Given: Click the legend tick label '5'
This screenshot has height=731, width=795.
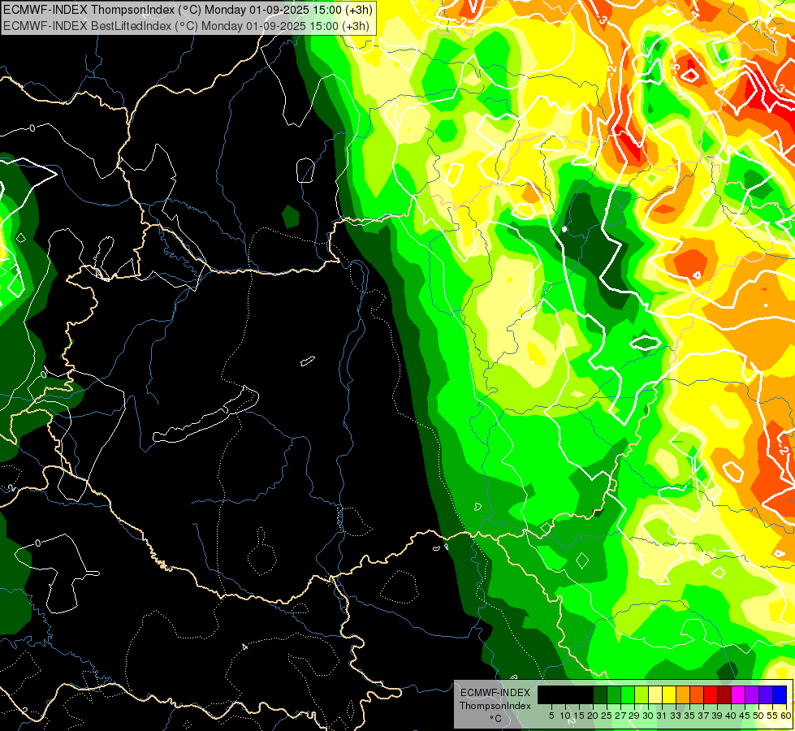Looking at the screenshot, I should point(551,716).
